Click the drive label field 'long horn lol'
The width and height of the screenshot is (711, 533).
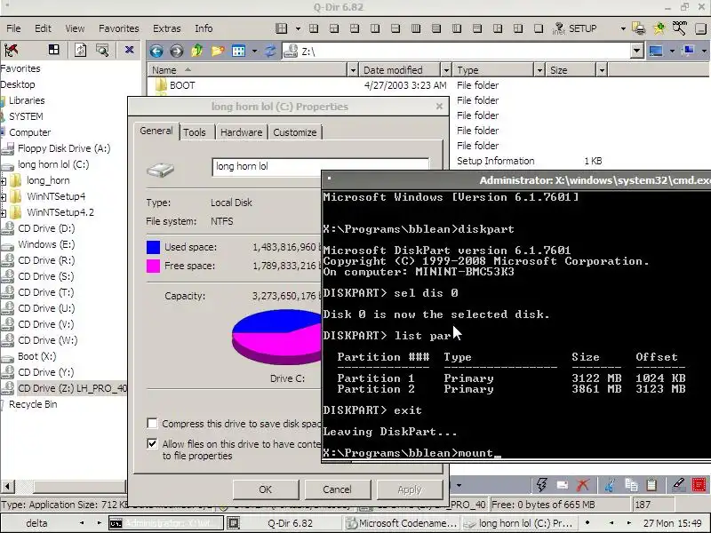320,166
